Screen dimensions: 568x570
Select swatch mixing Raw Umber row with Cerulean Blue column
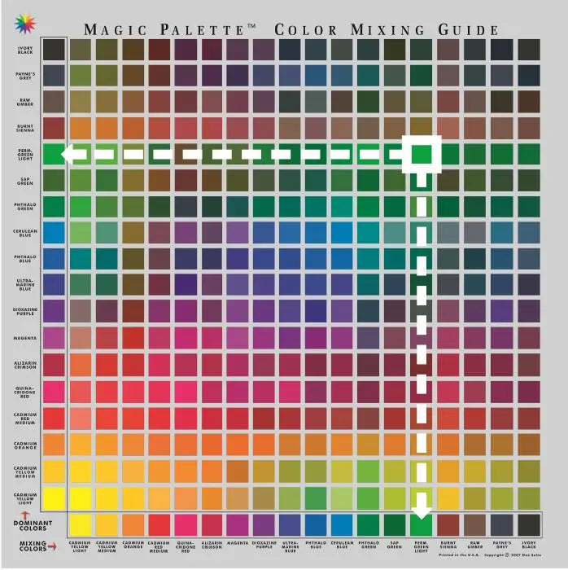[x=342, y=102]
